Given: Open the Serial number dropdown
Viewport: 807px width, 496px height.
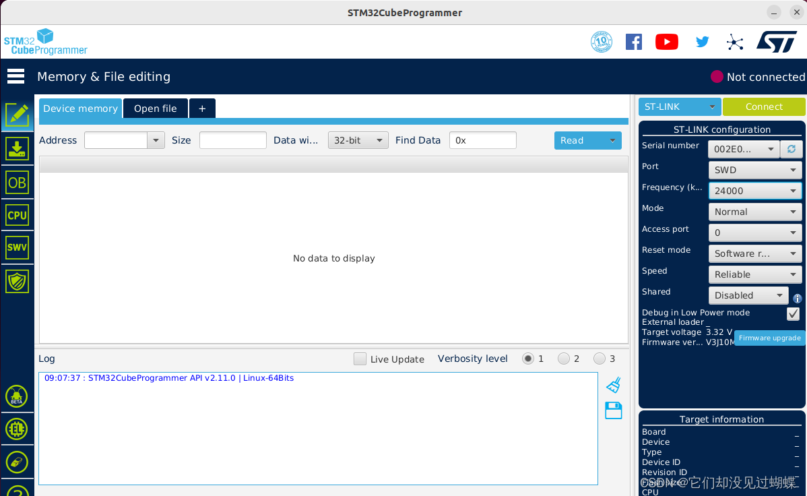Looking at the screenshot, I should pyautogui.click(x=744, y=149).
